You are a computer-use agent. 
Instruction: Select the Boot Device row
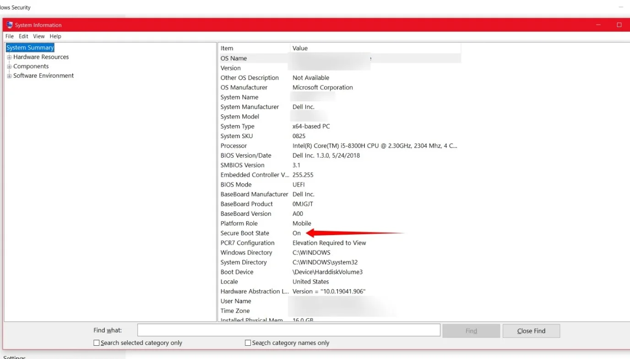340,272
